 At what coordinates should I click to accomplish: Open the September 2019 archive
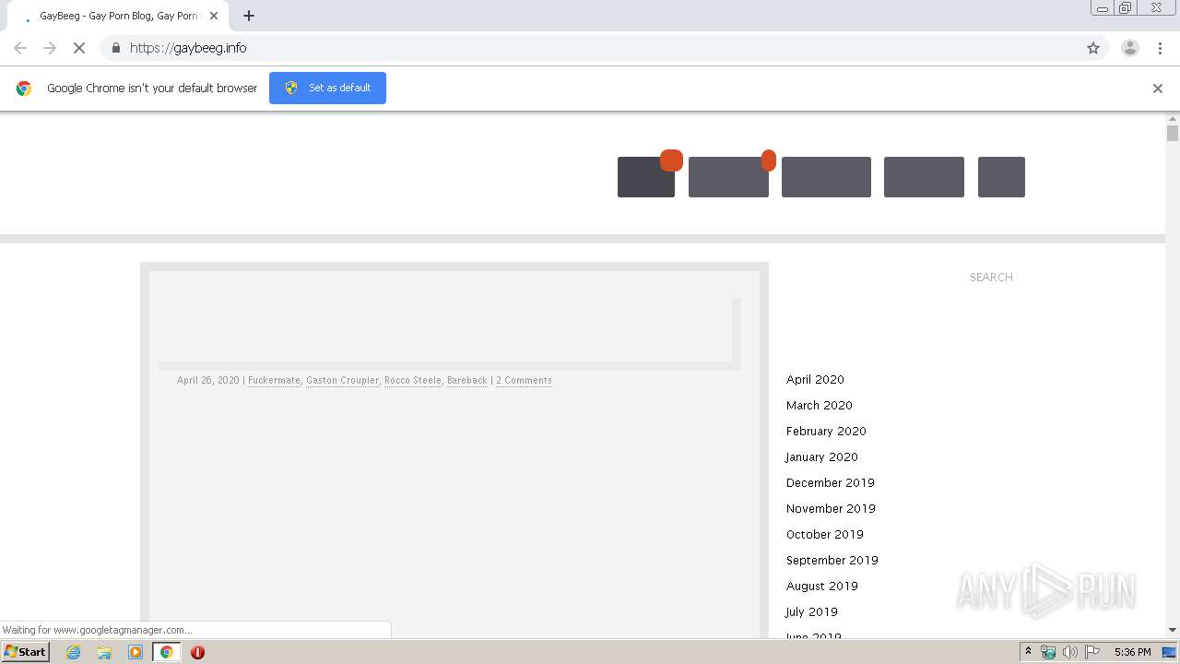[x=832, y=560]
